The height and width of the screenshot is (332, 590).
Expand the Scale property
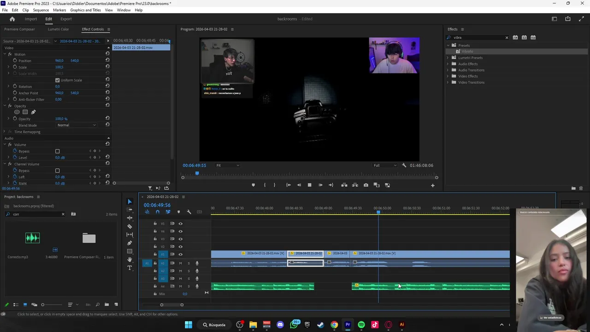8,67
